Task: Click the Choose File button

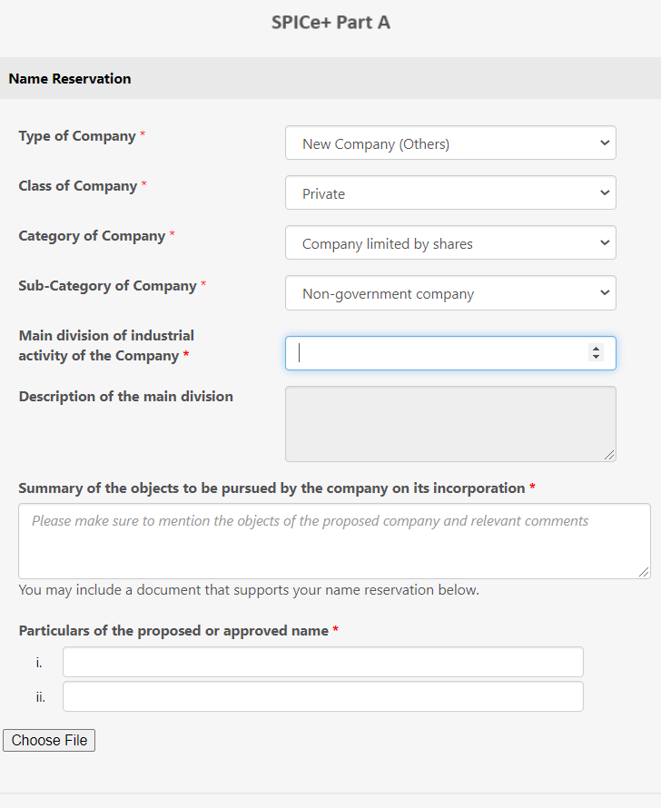Action: click(49, 741)
